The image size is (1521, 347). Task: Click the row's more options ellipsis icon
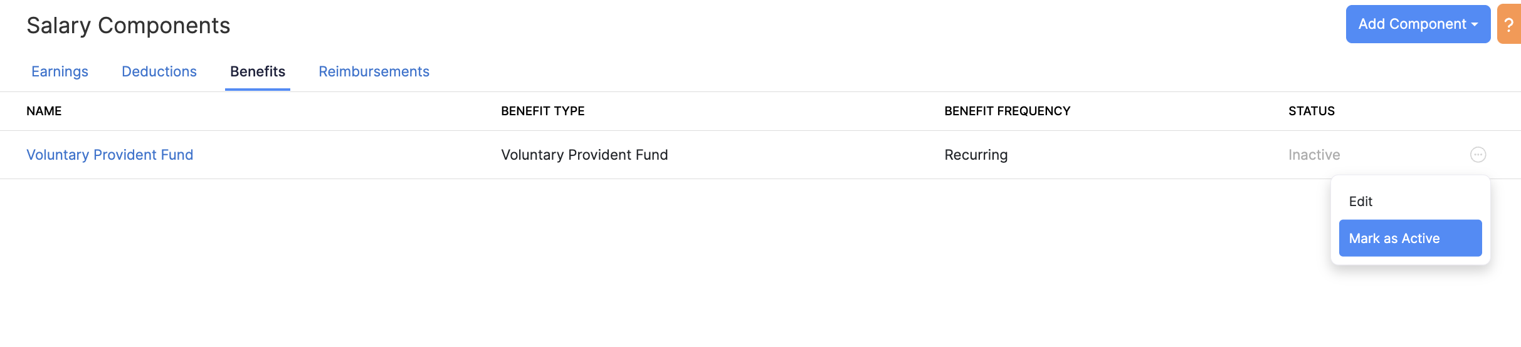[x=1478, y=155]
